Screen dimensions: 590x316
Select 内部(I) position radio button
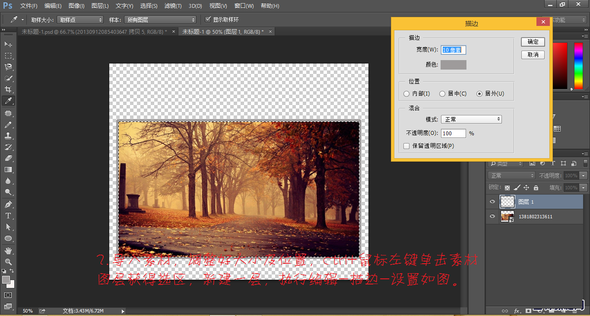(x=406, y=94)
